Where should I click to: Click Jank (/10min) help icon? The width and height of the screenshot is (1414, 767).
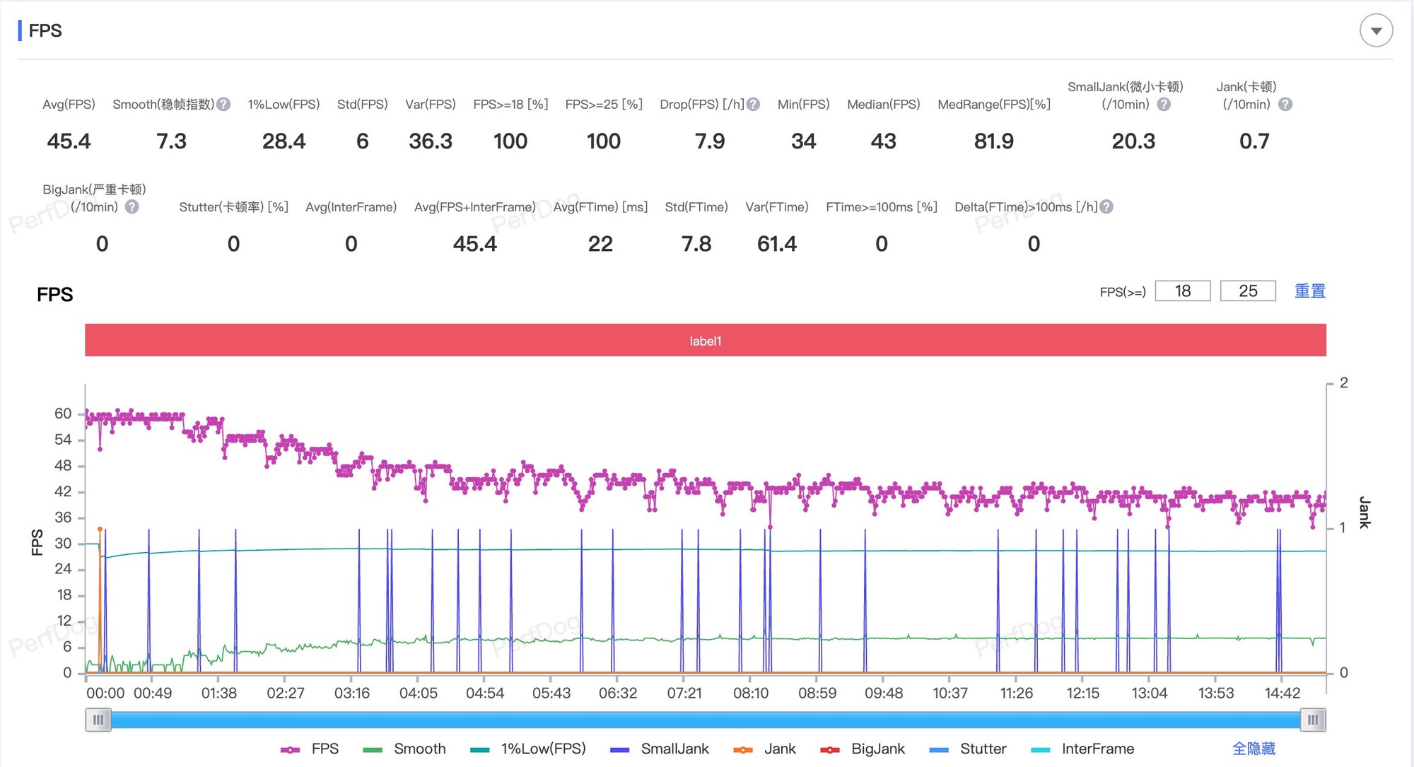tap(1285, 105)
